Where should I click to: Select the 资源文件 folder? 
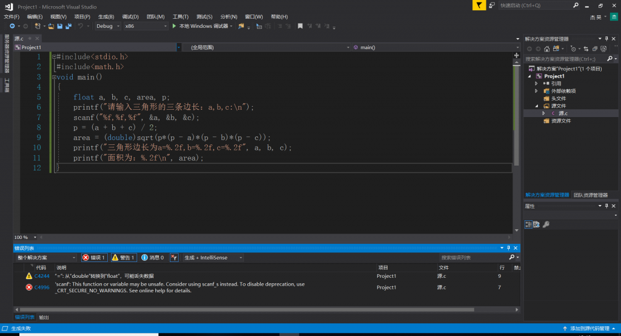point(561,121)
